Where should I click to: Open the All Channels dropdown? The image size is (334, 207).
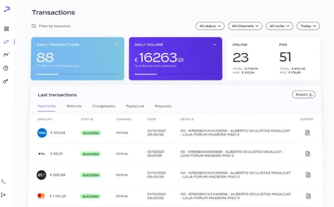click(x=245, y=26)
